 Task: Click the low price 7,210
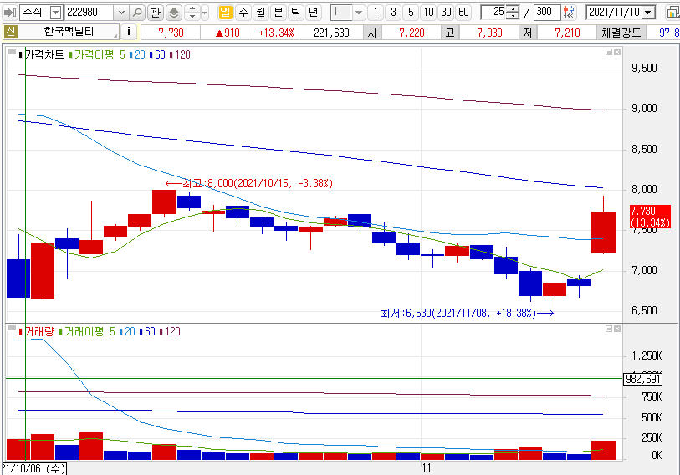tap(567, 33)
